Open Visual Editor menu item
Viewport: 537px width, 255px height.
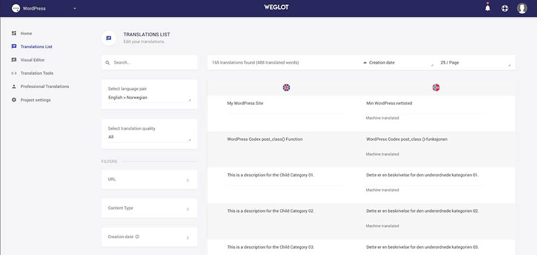pos(33,60)
